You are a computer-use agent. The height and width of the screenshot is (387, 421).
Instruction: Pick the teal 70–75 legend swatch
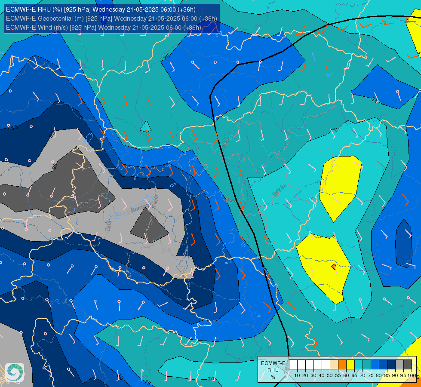(367, 365)
